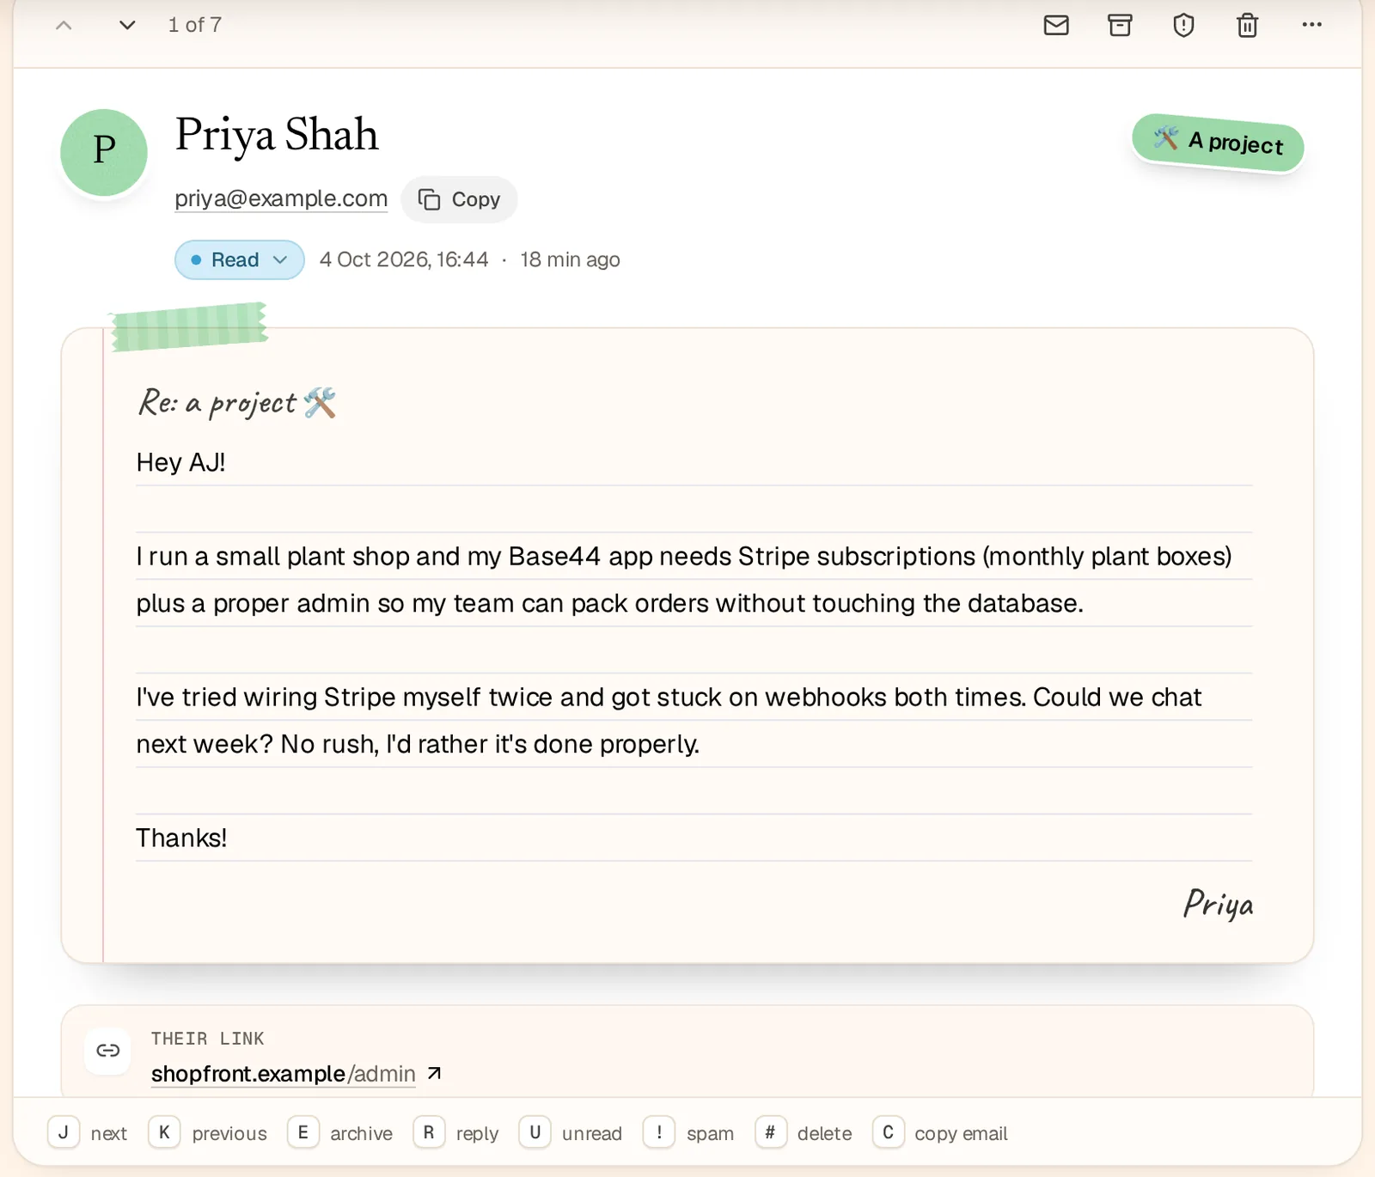Click the C copy email shortcut
This screenshot has height=1177, width=1375.
click(940, 1132)
